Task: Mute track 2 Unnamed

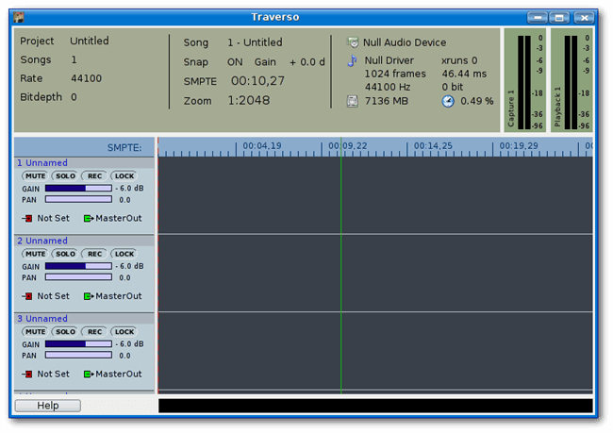Action: pos(35,254)
